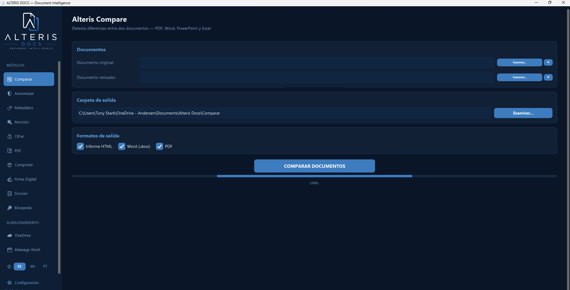Maximize the Alteris Docs window
The width and height of the screenshot is (570, 290).
tap(550, 3)
